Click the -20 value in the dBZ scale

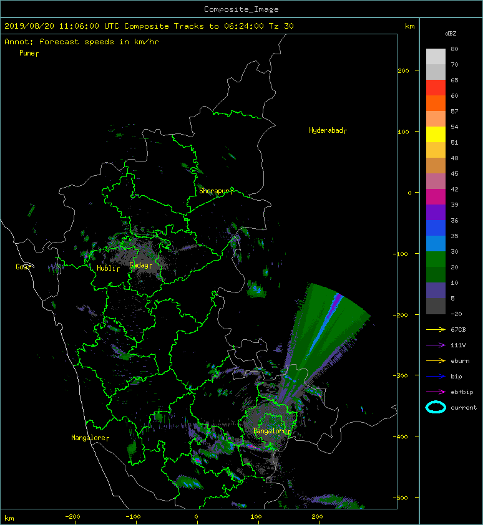click(x=456, y=314)
